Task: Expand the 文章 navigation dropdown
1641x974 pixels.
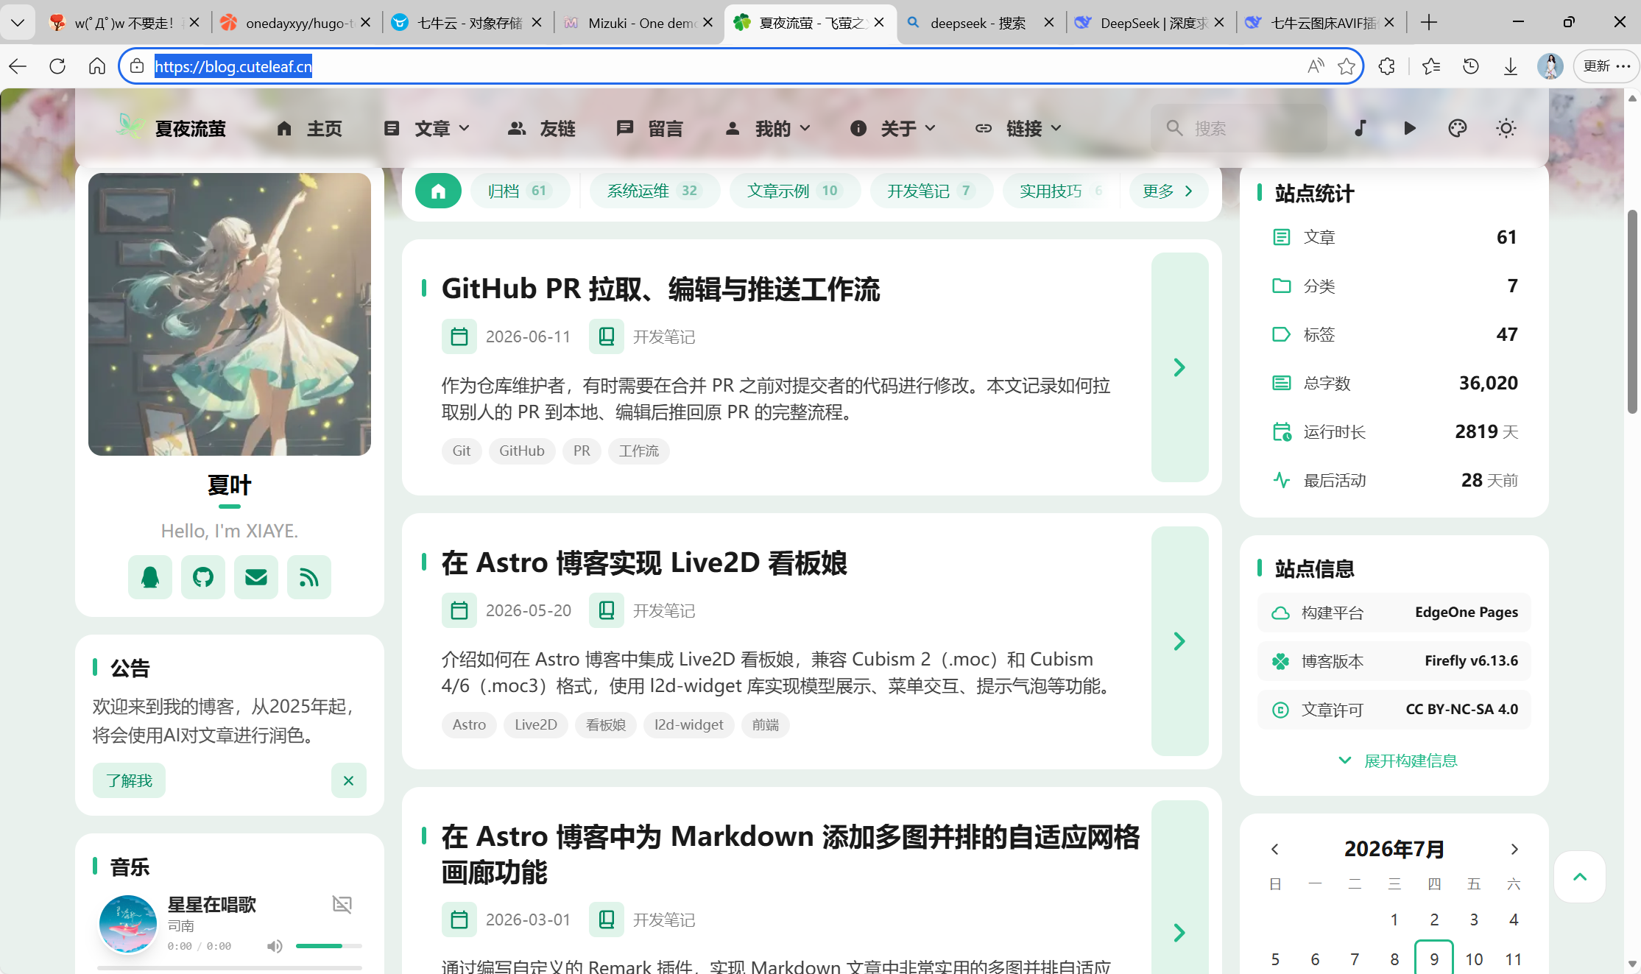Action: (427, 129)
